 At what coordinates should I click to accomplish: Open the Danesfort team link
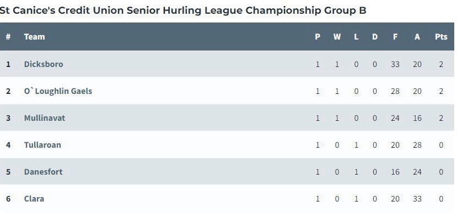point(43,172)
